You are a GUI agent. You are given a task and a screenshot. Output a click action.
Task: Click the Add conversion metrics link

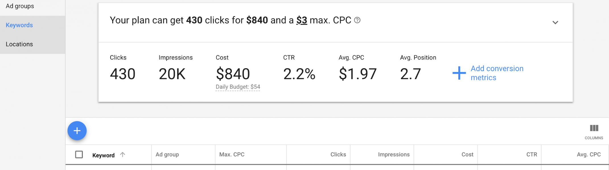click(497, 73)
